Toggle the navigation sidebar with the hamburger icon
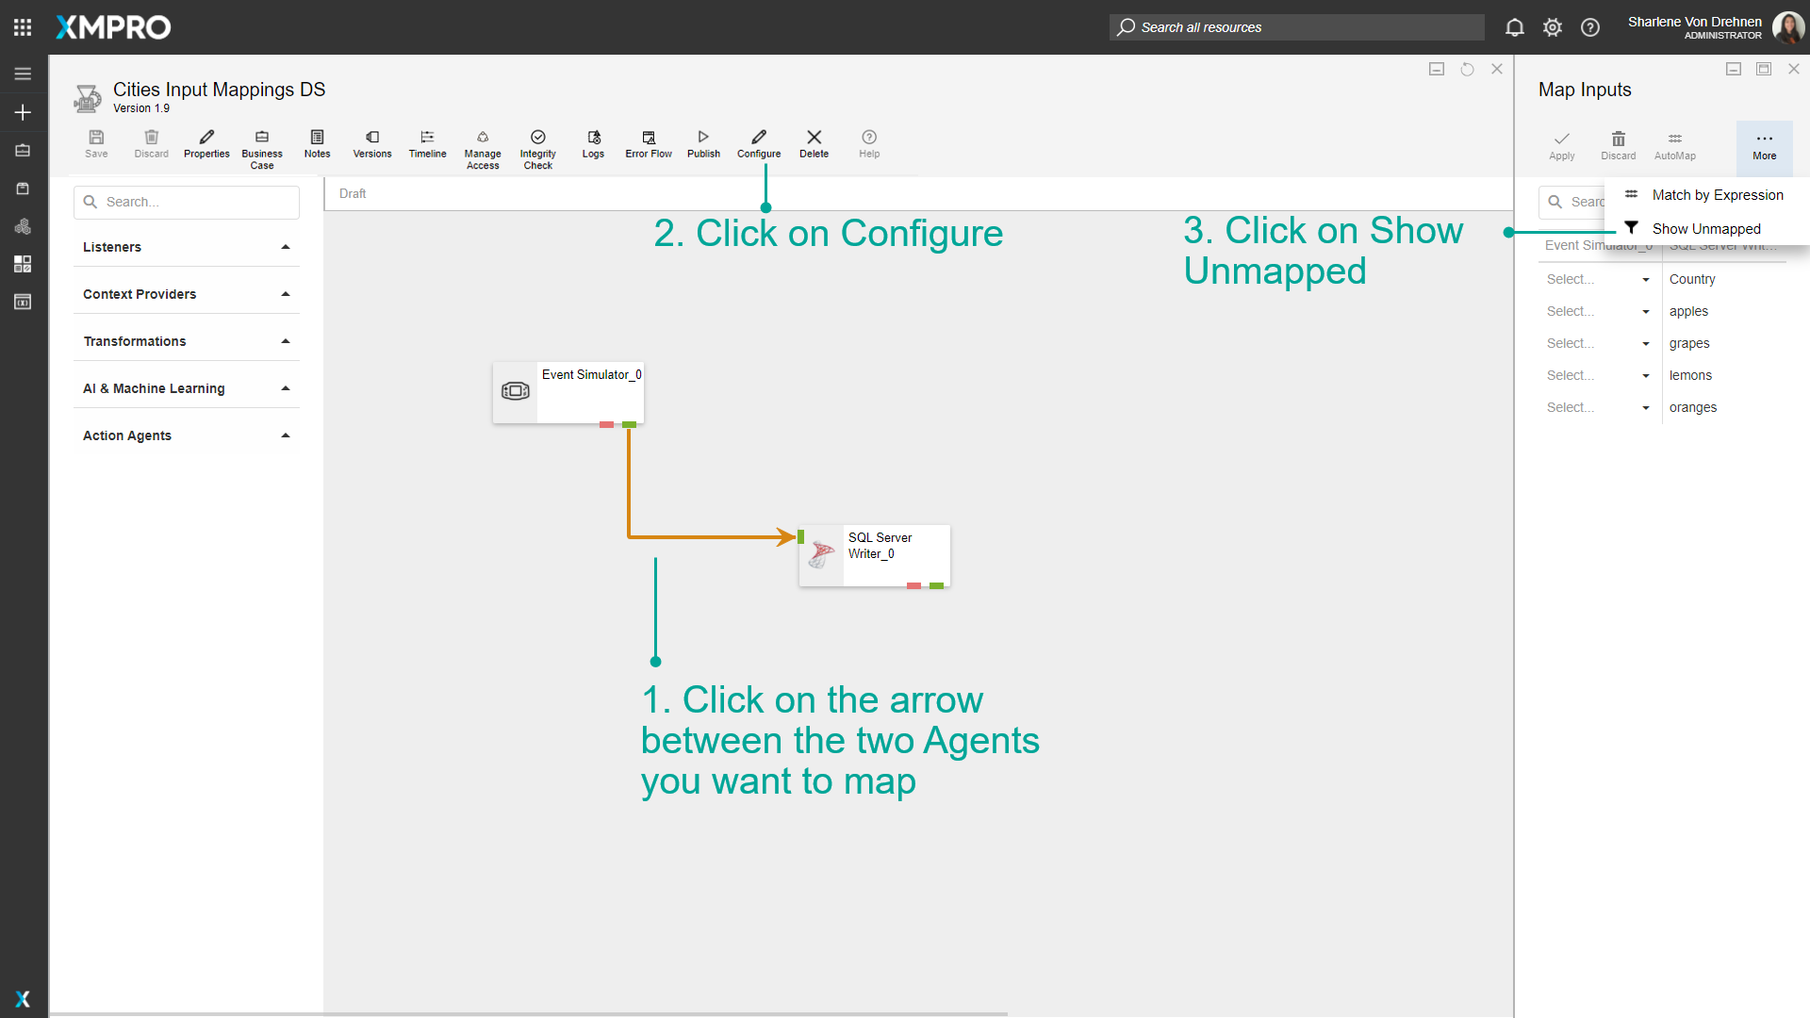Viewport: 1810px width, 1018px height. [x=23, y=73]
